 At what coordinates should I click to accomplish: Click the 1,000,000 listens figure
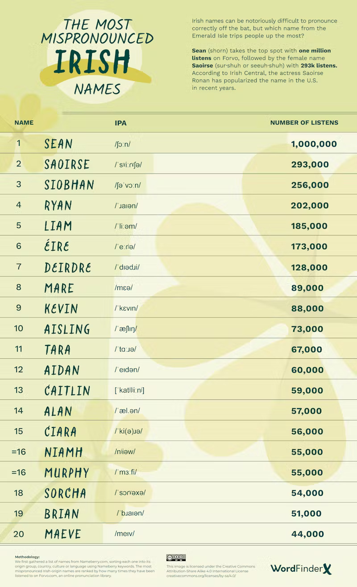pos(314,144)
